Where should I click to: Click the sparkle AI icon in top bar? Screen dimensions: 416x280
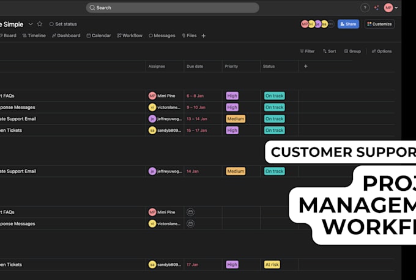pyautogui.click(x=376, y=8)
